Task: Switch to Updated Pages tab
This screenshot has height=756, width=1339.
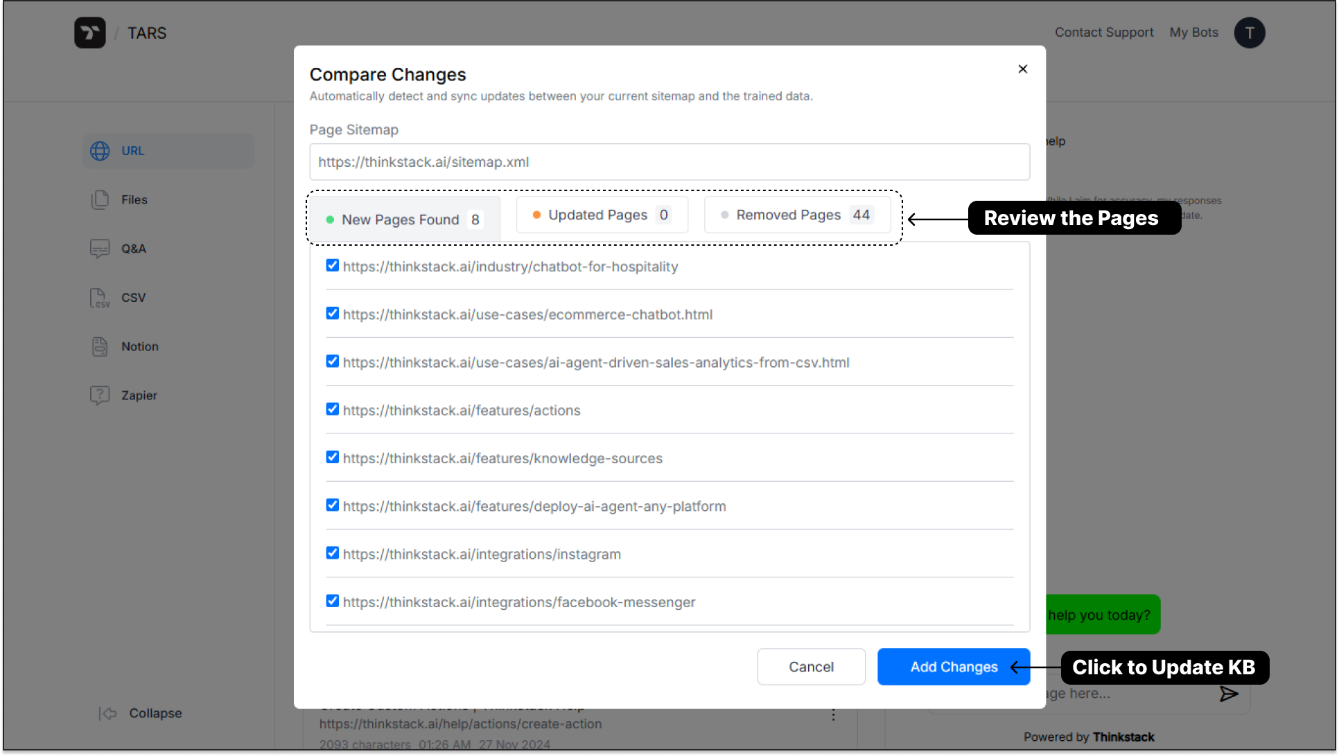Action: [x=602, y=215]
